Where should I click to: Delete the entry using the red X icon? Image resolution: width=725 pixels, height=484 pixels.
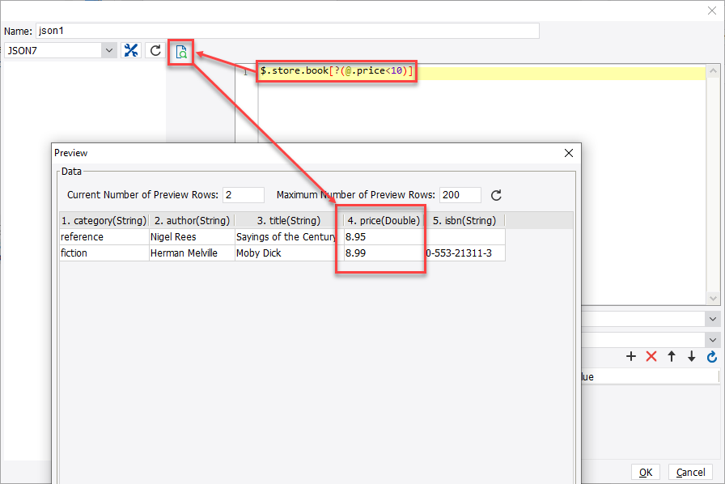tap(650, 356)
